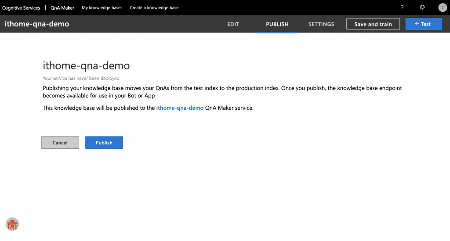Click the blue Publish button
Viewport: 450px width, 241px height.
tap(104, 142)
